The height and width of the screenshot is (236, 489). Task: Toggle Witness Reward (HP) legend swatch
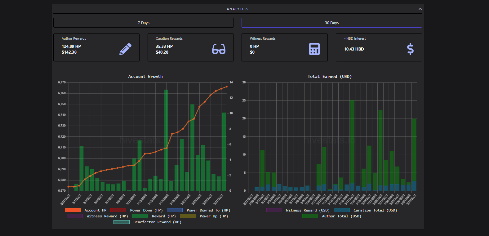[x=75, y=216]
